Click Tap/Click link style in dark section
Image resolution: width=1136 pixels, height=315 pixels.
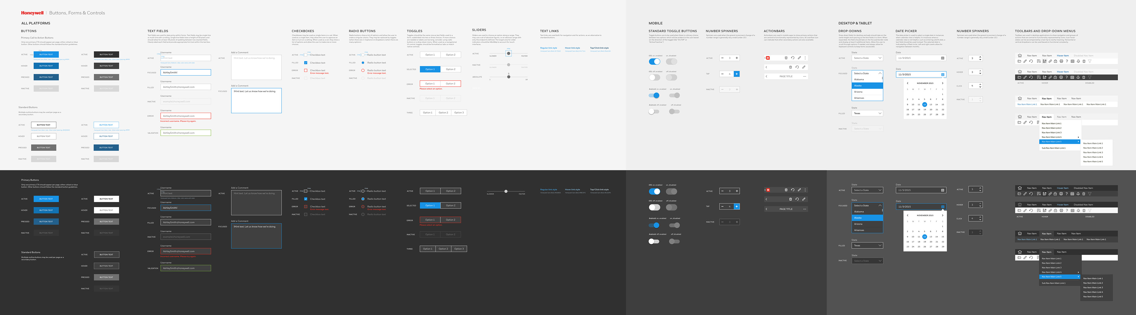pos(599,190)
